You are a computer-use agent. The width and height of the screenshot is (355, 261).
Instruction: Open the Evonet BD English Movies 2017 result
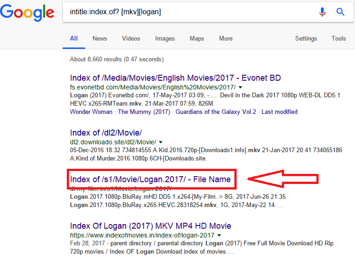175,78
